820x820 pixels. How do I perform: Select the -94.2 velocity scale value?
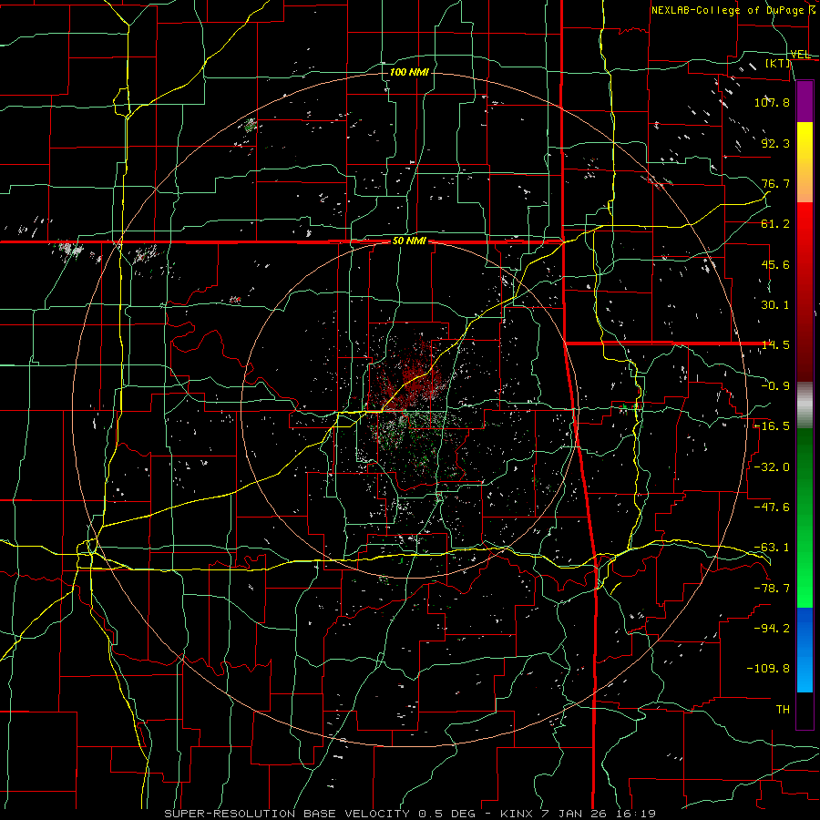[x=772, y=629]
